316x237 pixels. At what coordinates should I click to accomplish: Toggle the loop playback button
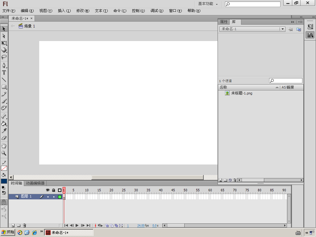[100, 226]
